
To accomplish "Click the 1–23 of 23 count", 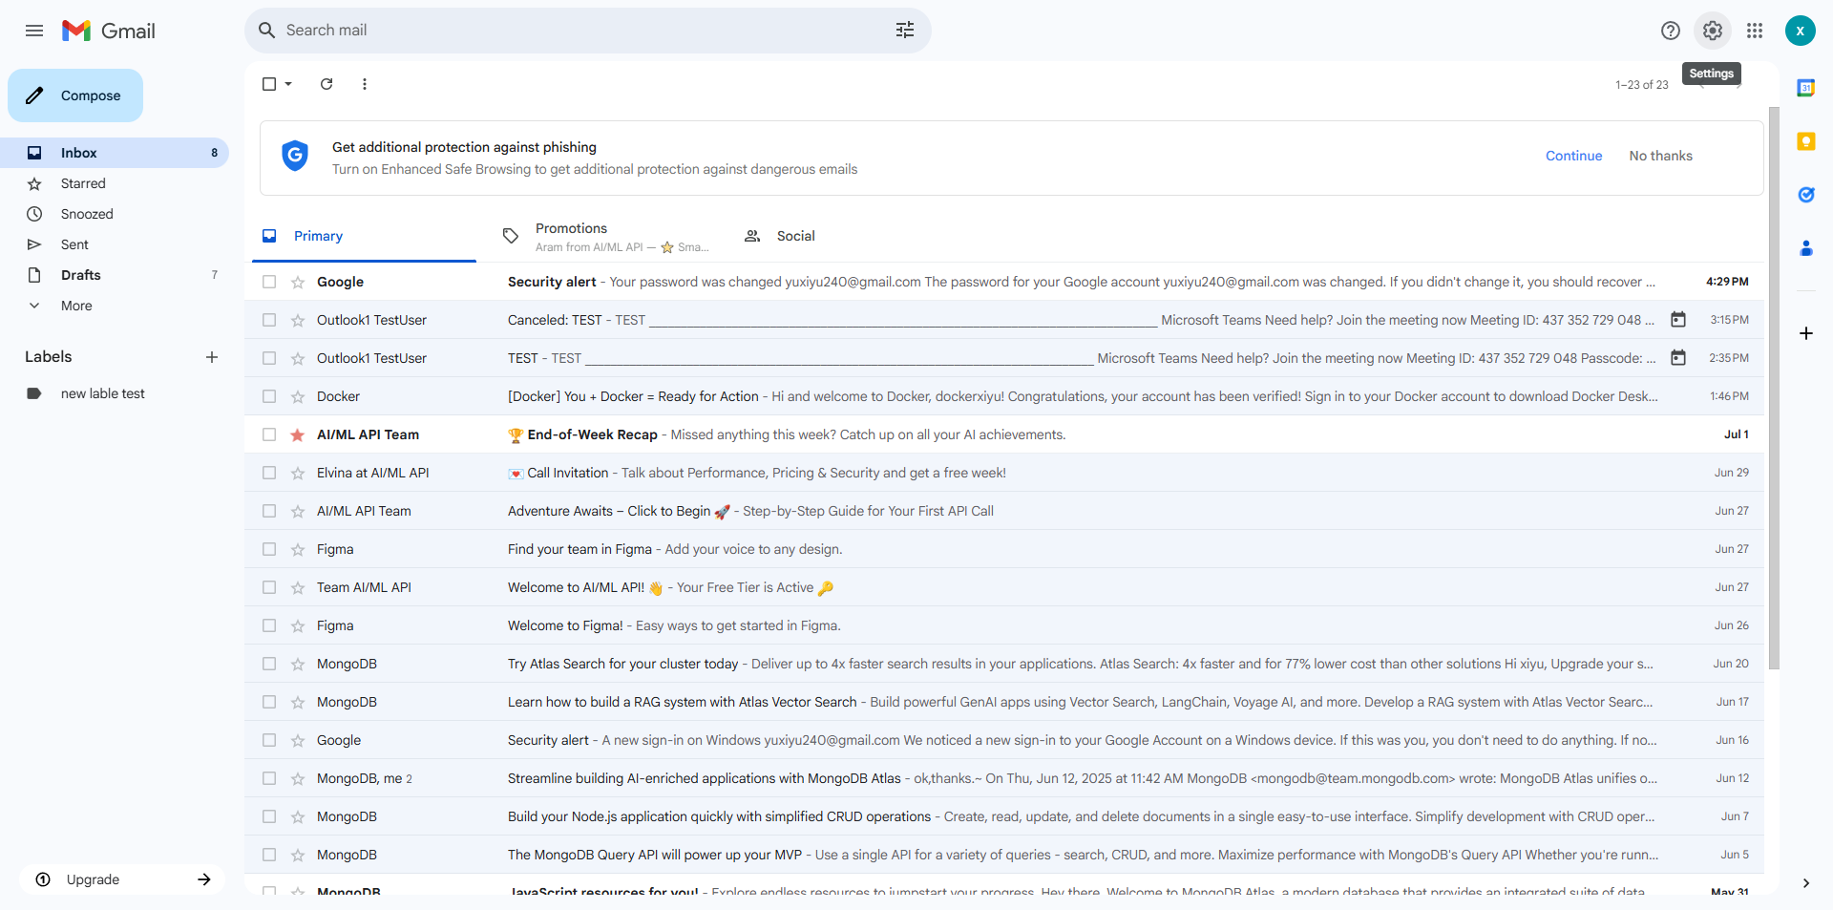I will (1641, 85).
